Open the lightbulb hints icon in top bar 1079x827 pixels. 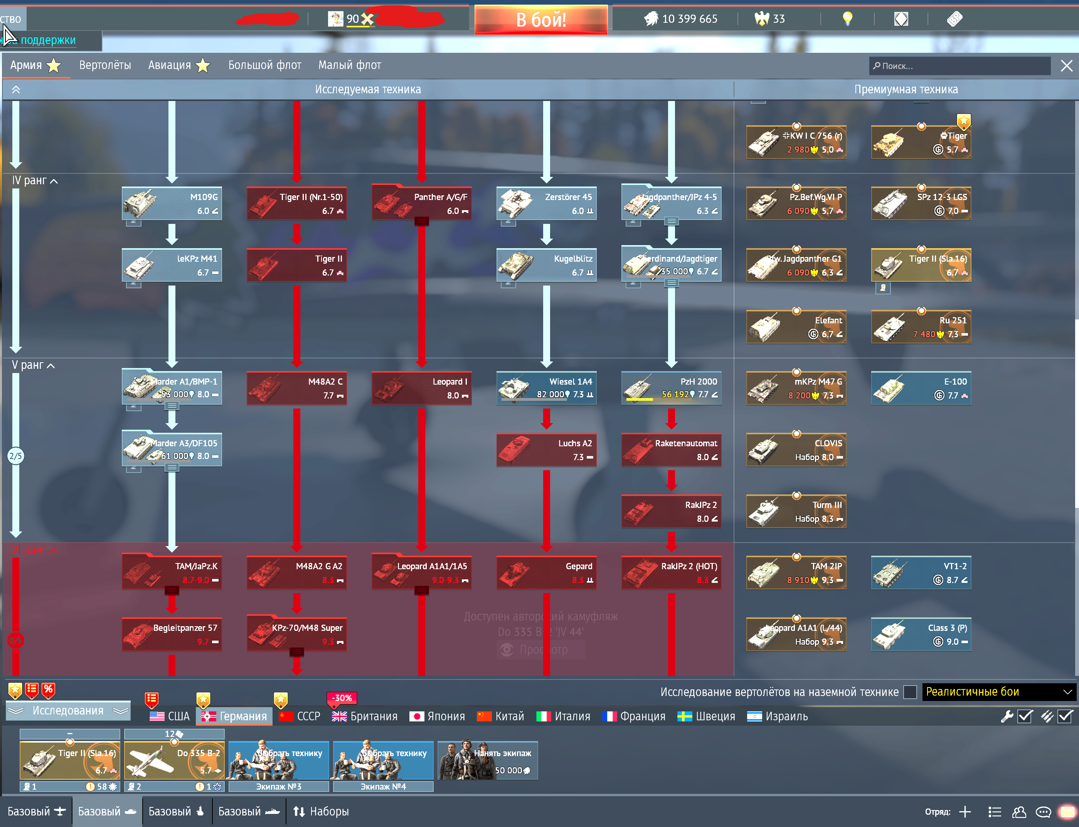(x=847, y=19)
